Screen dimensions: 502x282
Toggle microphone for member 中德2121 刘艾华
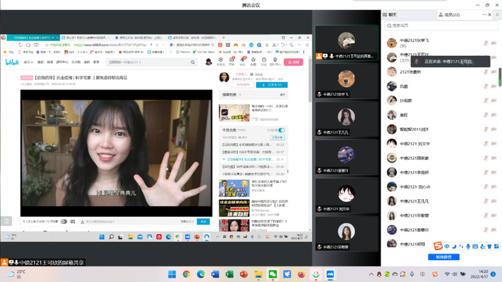(x=485, y=144)
